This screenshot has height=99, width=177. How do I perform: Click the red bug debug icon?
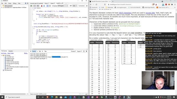[x=42, y=6]
